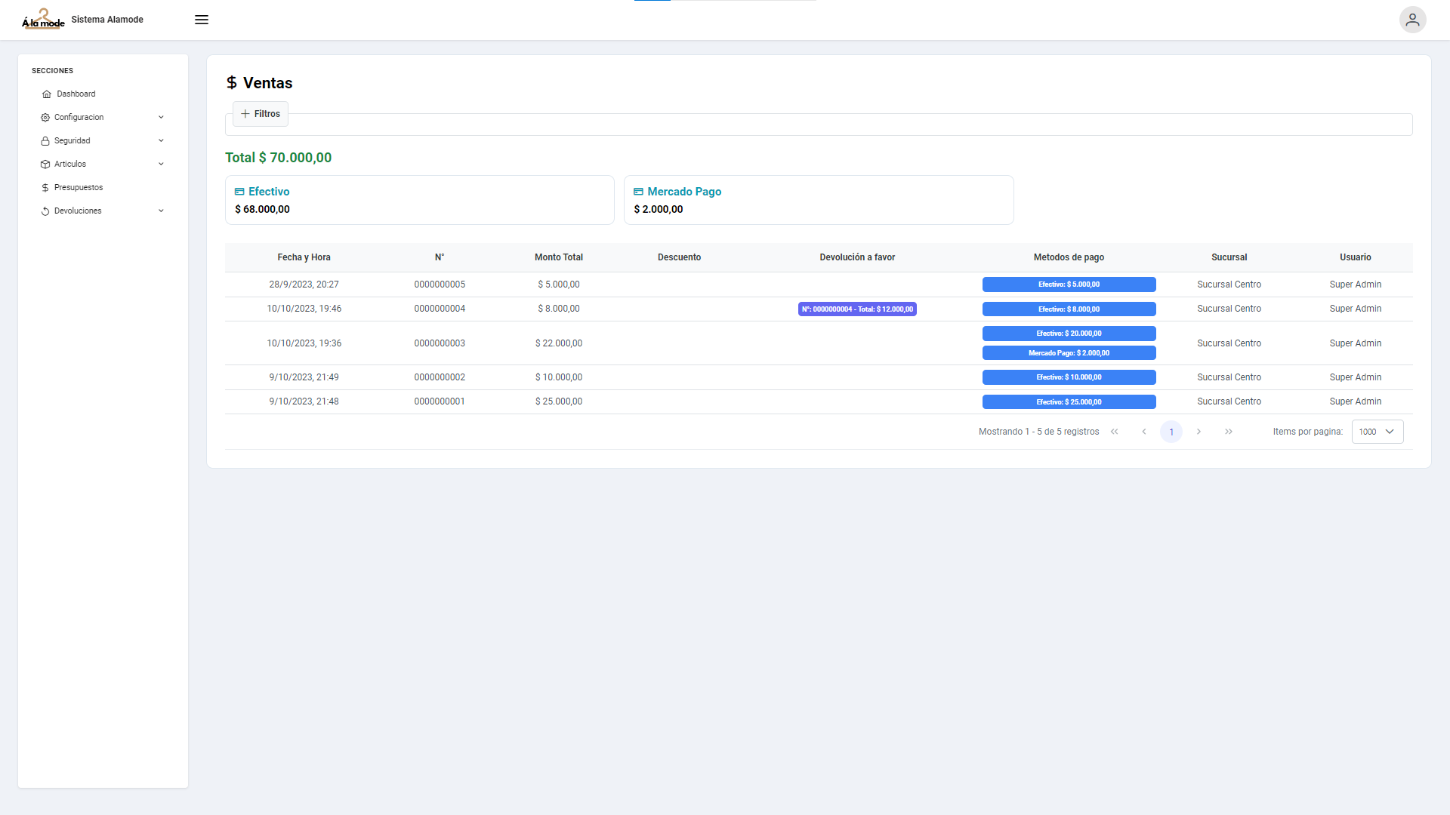Click the Devoluciones return arrow icon
This screenshot has width=1450, height=815.
click(45, 211)
